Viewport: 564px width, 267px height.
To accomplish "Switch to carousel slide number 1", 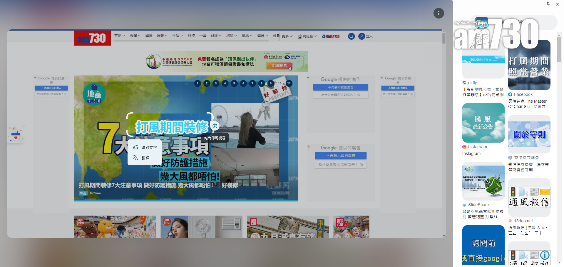I will [198, 84].
